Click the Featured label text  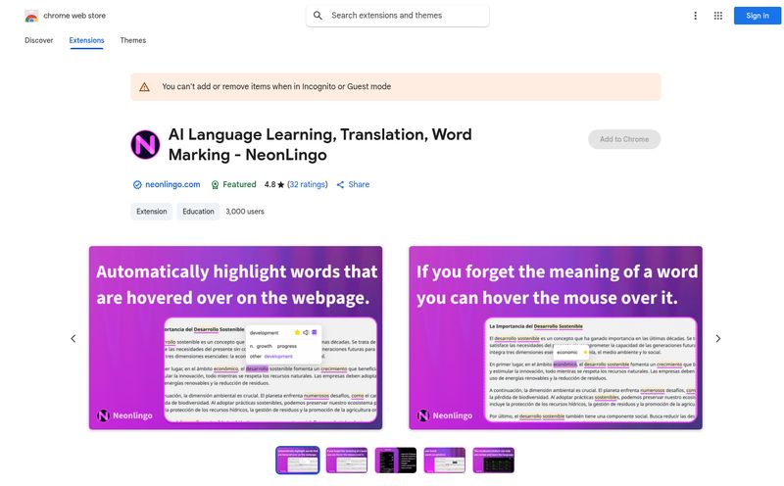(x=239, y=184)
